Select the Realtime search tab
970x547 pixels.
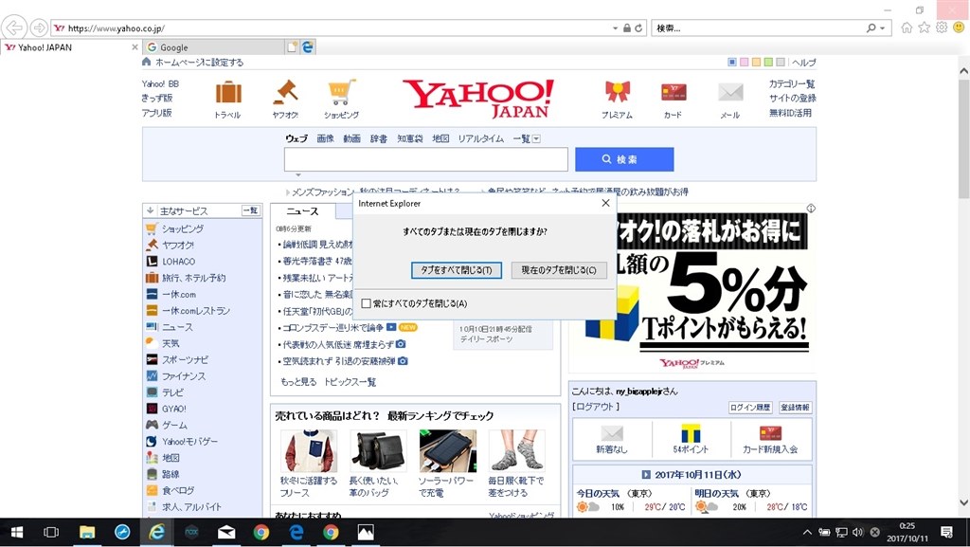[x=480, y=138]
